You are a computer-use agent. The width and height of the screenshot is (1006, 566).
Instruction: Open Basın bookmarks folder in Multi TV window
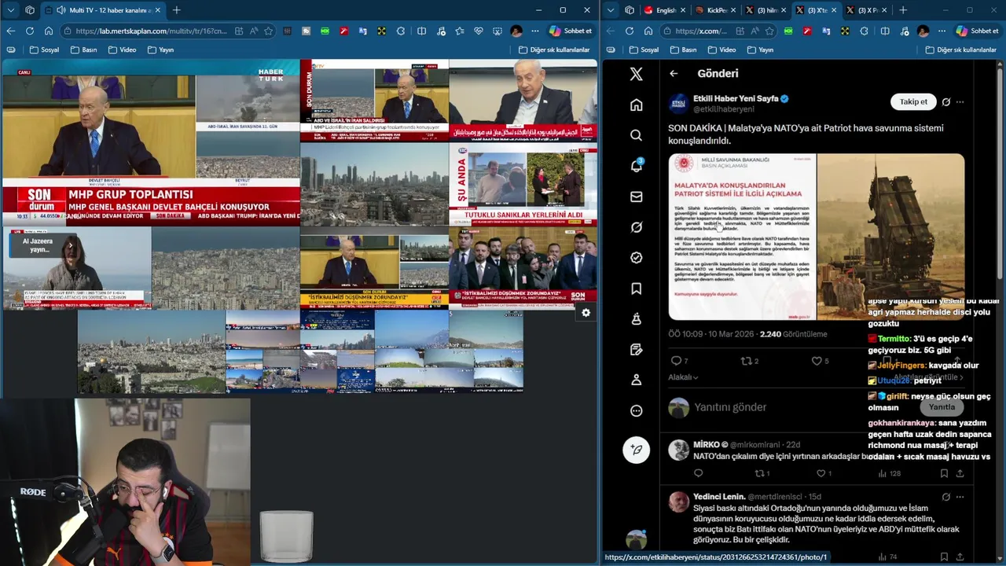tap(83, 50)
